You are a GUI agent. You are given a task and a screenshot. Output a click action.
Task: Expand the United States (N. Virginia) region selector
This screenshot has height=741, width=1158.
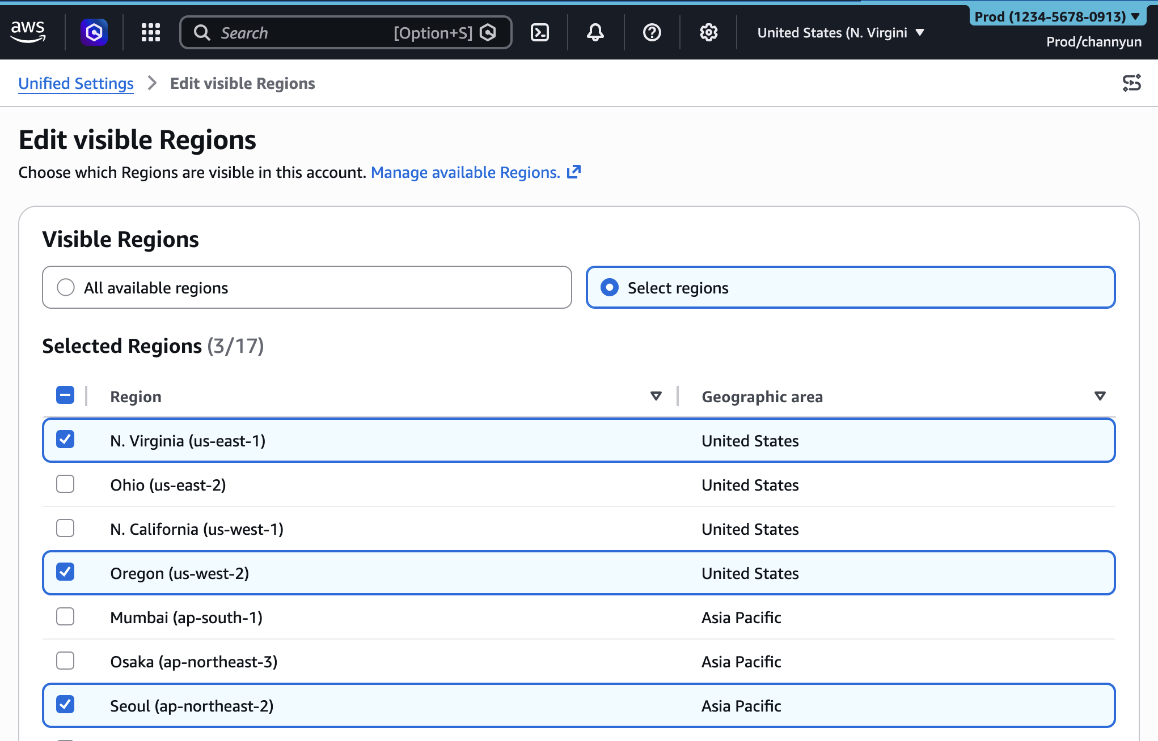tap(840, 33)
